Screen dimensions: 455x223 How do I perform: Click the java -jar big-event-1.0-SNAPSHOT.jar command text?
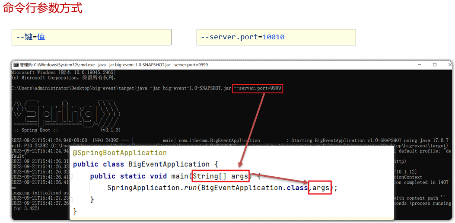(x=184, y=88)
